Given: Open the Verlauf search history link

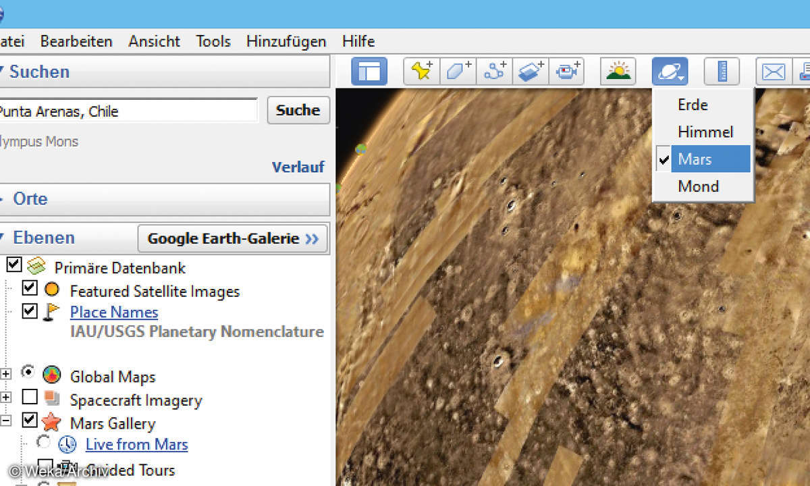Looking at the screenshot, I should pos(298,166).
